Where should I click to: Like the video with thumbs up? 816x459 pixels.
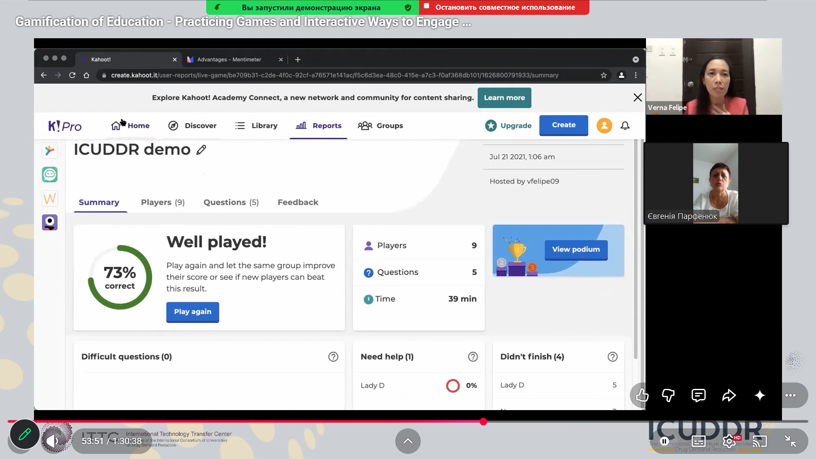point(642,396)
